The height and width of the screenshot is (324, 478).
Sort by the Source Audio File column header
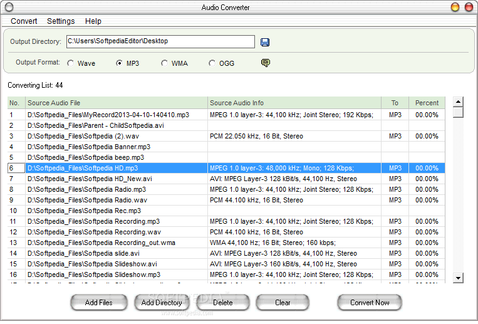116,103
